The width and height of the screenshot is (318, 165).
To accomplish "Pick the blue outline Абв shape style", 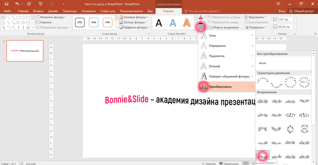I will pos(93,22).
